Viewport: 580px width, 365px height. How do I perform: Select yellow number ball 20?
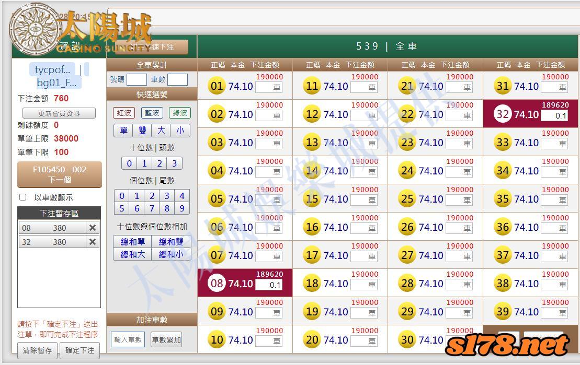coord(312,340)
